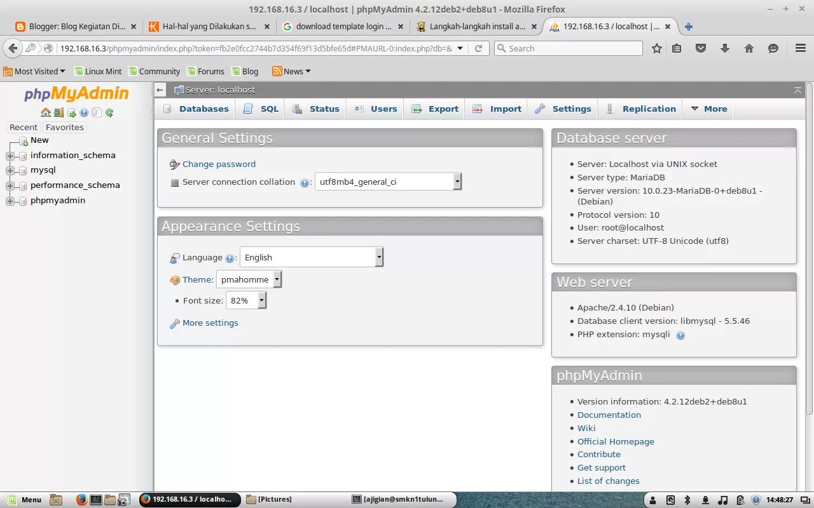Image resolution: width=814 pixels, height=508 pixels.
Task: Open the More dropdown in top menu
Action: point(708,109)
